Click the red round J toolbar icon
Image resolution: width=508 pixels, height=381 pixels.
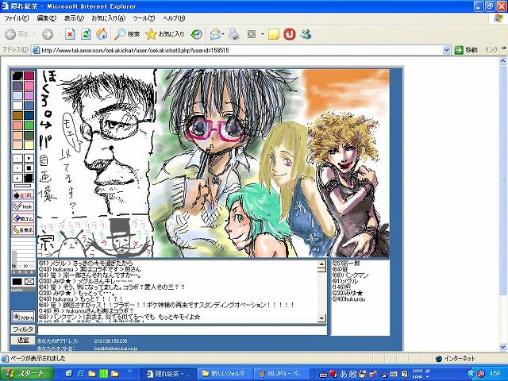coord(290,34)
